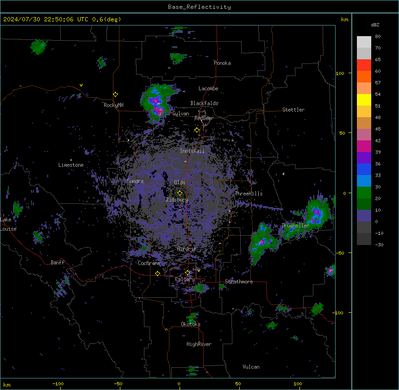Click the white 70-80 dBZ legend swatch
The image size is (399, 390).
(x=364, y=42)
